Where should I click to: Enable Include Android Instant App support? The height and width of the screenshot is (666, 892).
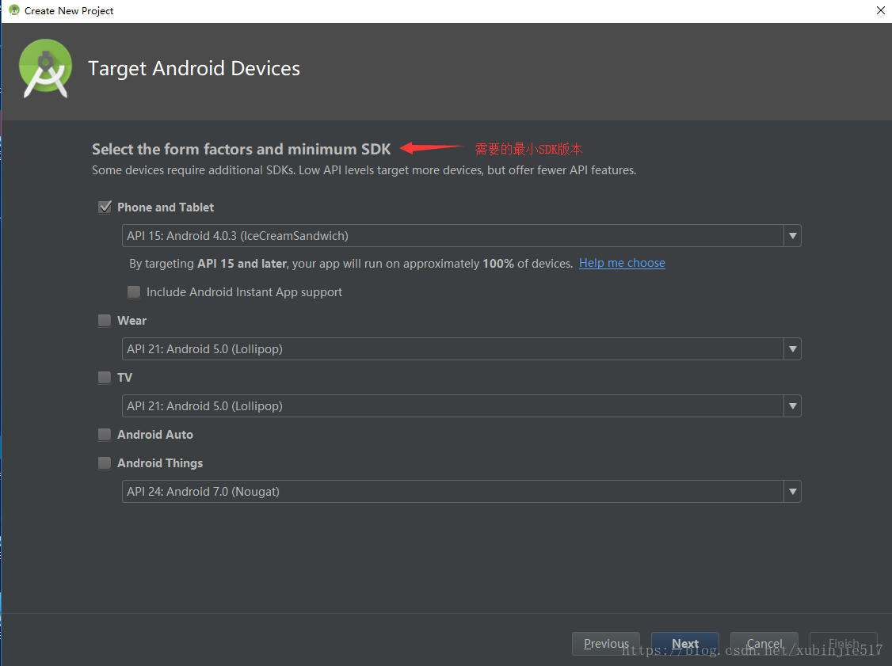[134, 291]
